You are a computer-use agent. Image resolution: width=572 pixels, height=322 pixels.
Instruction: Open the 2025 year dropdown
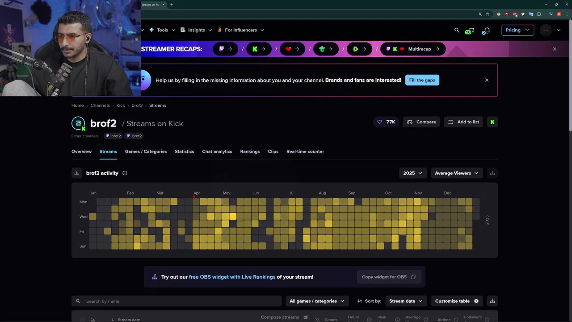point(412,173)
